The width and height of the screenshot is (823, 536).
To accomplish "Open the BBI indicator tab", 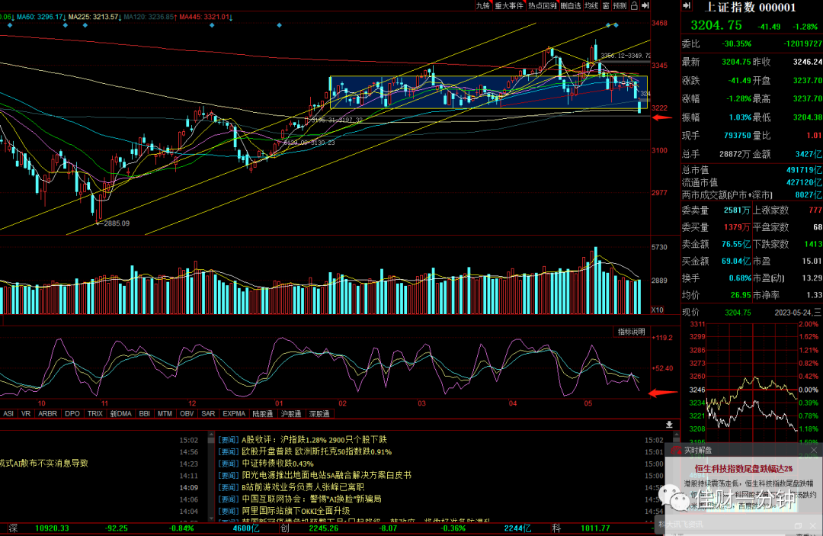I will [x=144, y=414].
